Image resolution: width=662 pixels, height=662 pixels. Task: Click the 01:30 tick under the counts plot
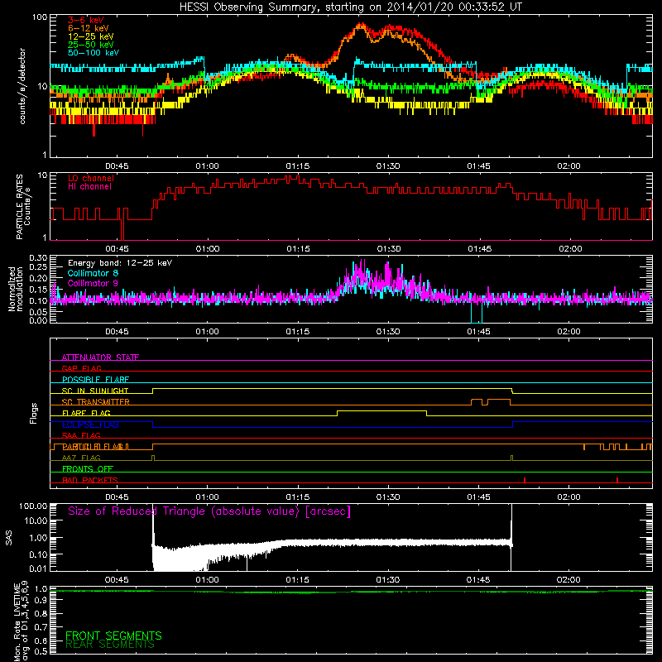coord(388,166)
